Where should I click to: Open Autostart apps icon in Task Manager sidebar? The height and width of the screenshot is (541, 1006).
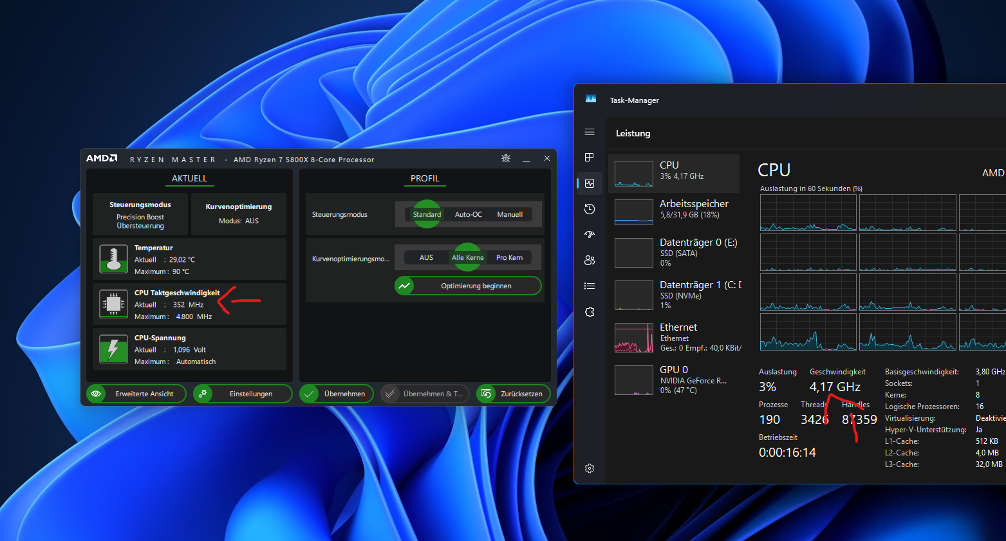point(590,235)
